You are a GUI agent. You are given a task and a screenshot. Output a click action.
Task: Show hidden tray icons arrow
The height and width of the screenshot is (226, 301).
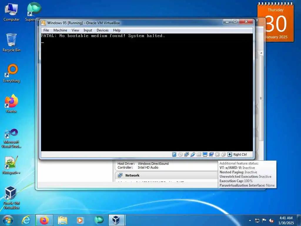(x=250, y=220)
